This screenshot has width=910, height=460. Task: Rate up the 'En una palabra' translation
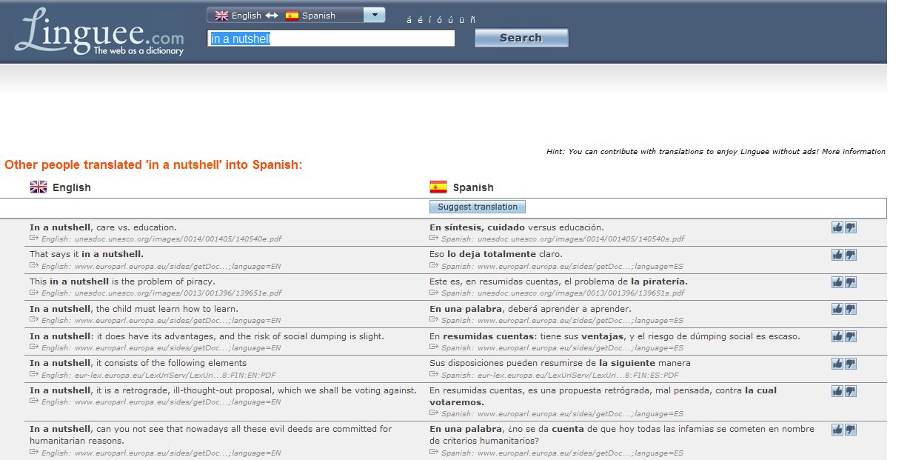pos(839,309)
